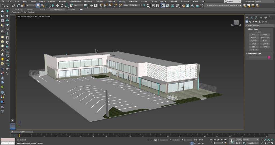Click the Key Filters button
Screen dimensions: 275x145
253,143
